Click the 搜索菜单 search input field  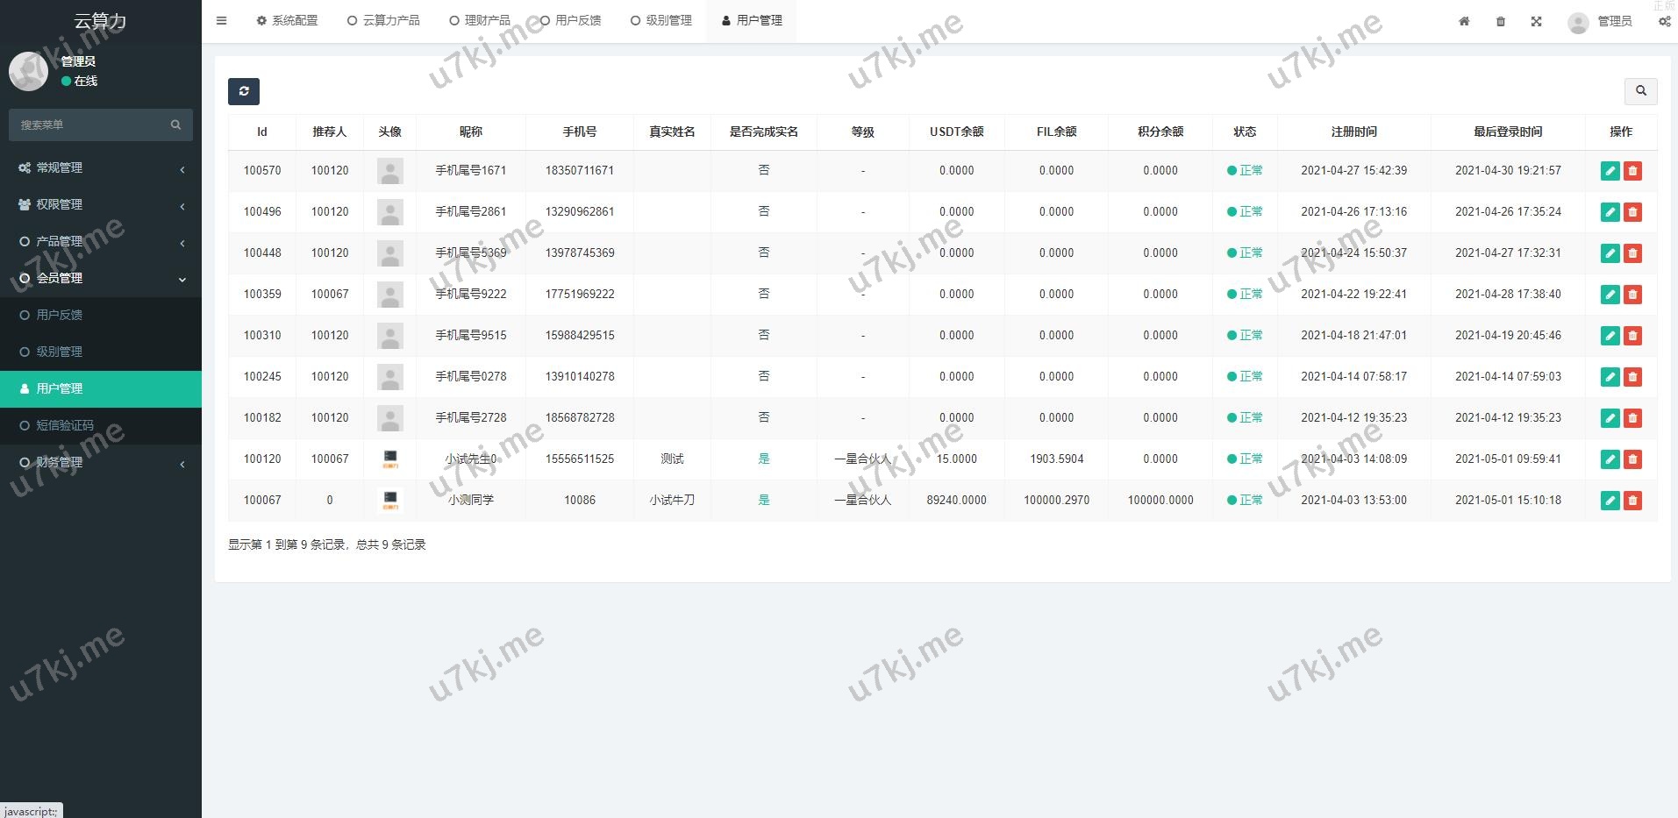point(92,125)
